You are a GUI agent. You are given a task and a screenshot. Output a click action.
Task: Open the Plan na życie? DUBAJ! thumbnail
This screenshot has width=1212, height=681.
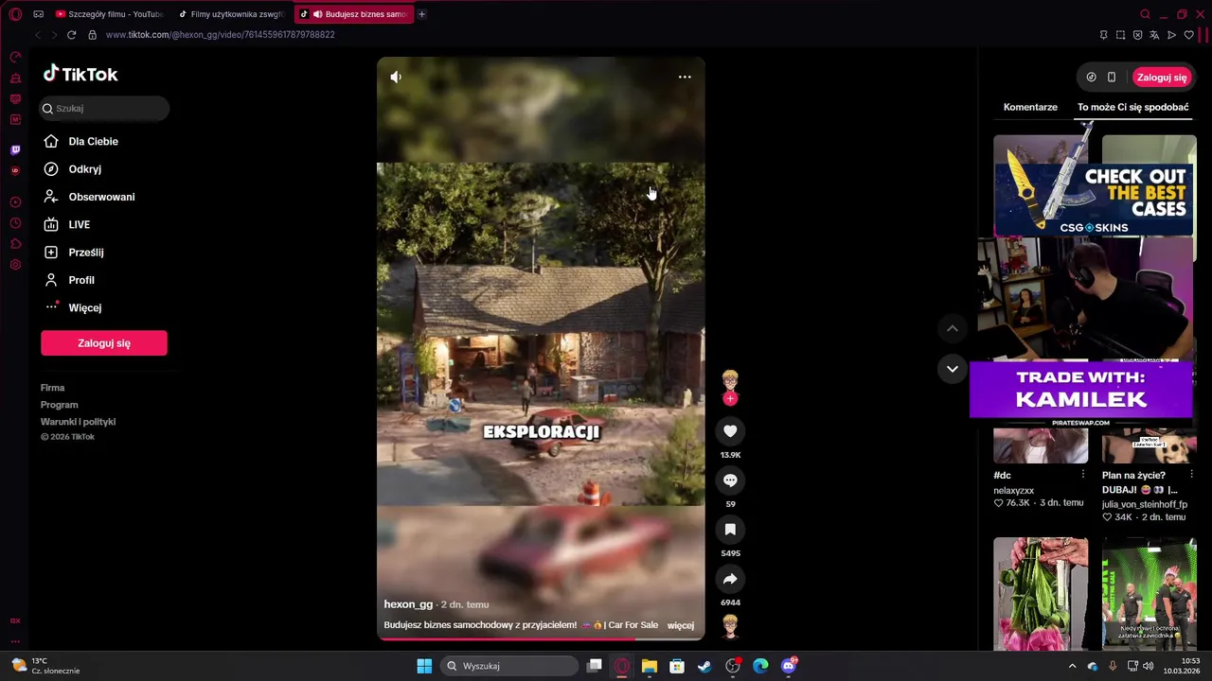tap(1149, 445)
